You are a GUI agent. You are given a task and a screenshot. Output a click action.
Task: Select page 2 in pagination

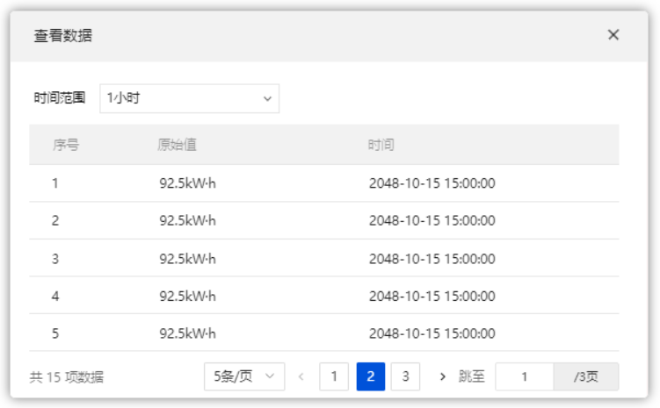point(370,376)
